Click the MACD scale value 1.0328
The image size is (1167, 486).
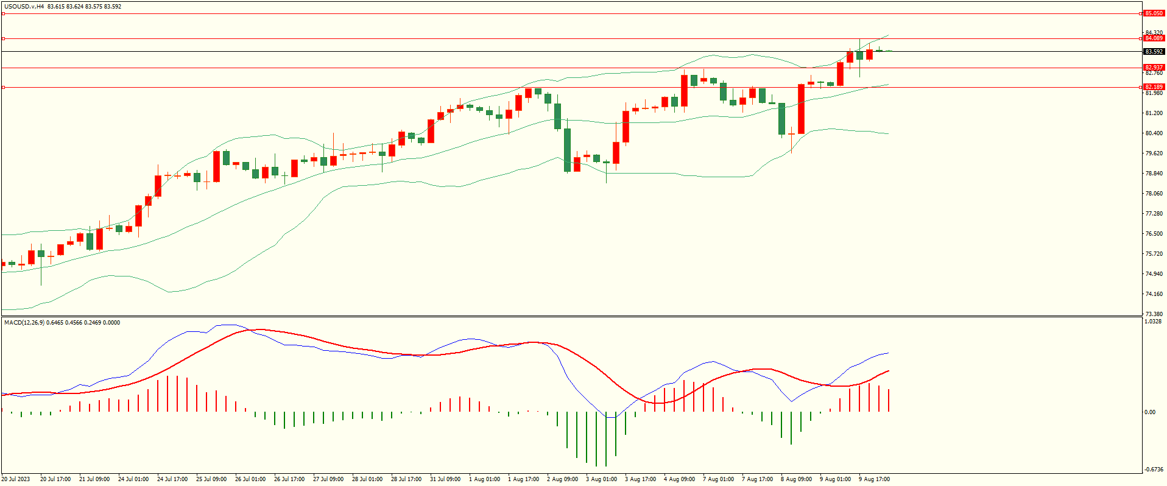1154,322
